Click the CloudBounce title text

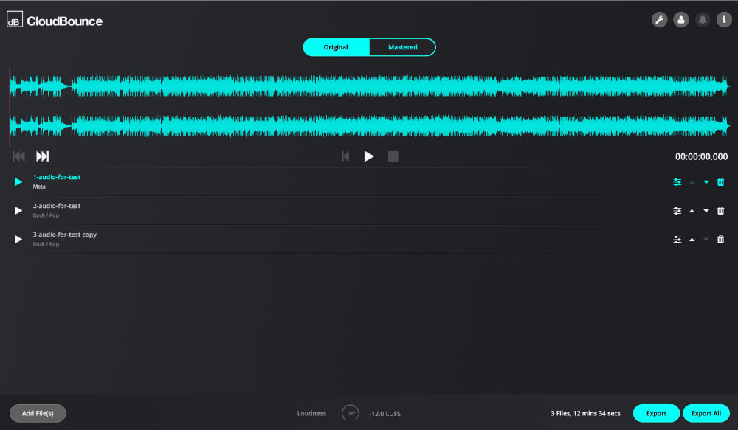(x=64, y=21)
